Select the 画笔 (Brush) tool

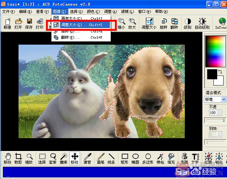pos(101,159)
